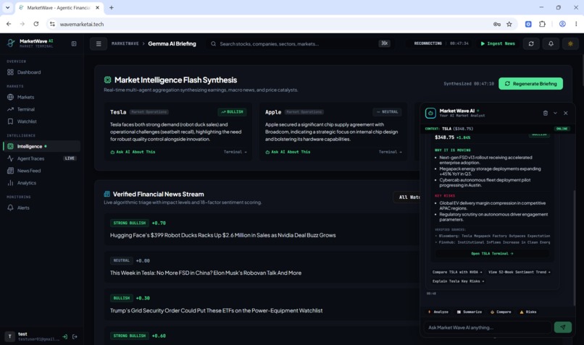Click the Analyze quick action

click(x=438, y=312)
